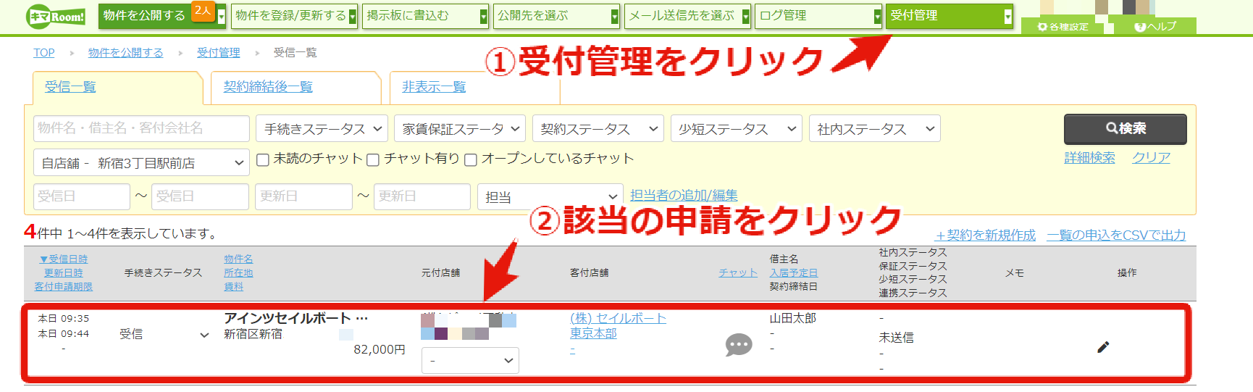Screen dimensions: 1253x392
Task: Switch to 非表示一覧 tab
Action: click(434, 87)
